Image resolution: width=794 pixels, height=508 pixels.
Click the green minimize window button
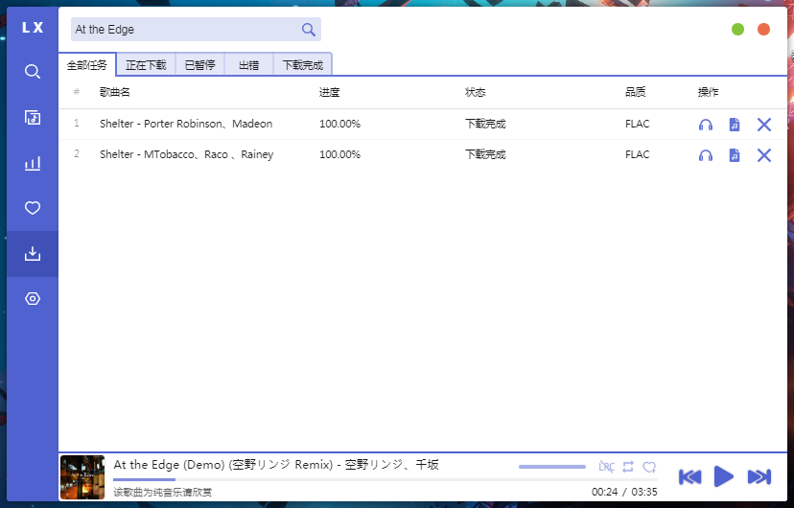(x=737, y=30)
